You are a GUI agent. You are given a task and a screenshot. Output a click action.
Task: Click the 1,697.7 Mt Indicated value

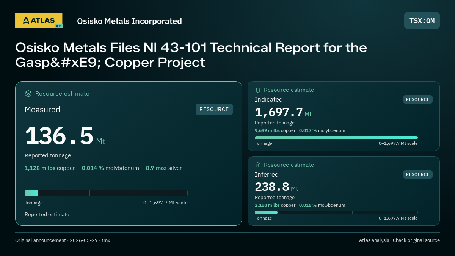(283, 112)
